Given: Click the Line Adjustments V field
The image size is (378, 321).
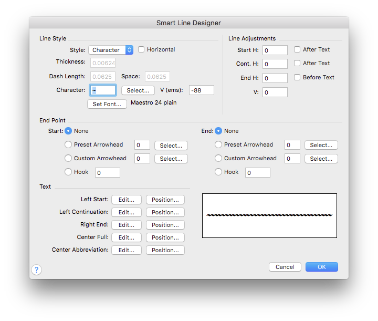Looking at the screenshot, I should (x=275, y=92).
